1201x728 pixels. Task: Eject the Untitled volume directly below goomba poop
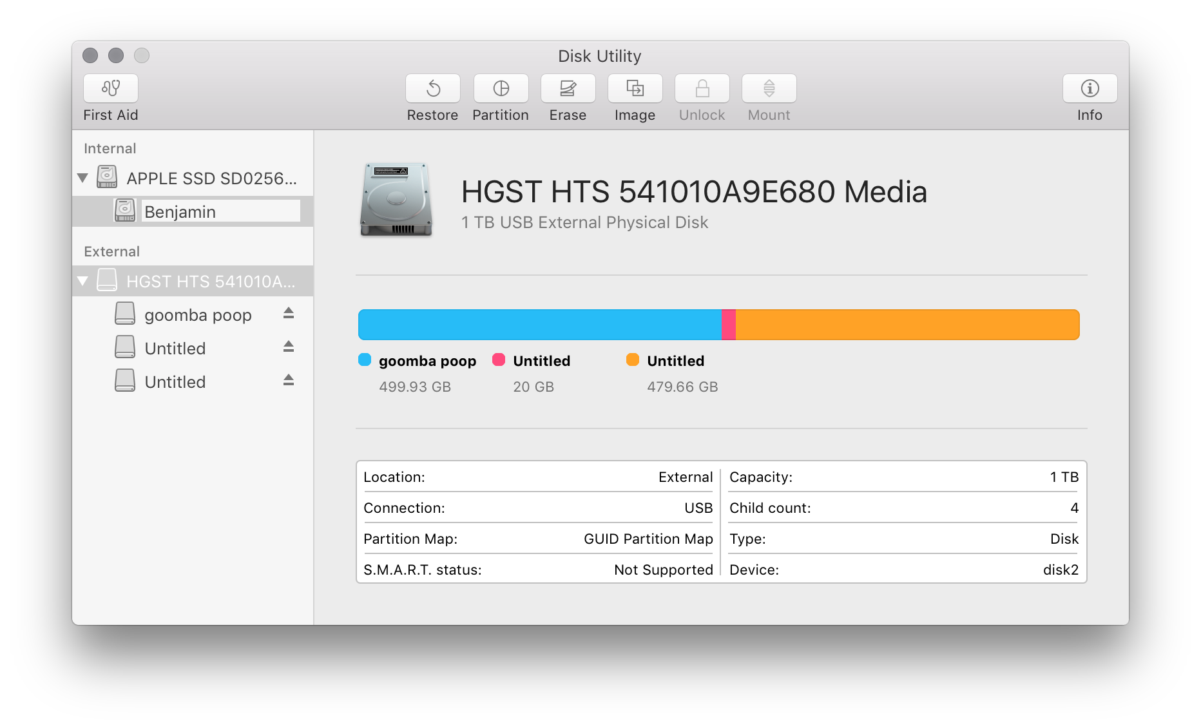pyautogui.click(x=289, y=347)
